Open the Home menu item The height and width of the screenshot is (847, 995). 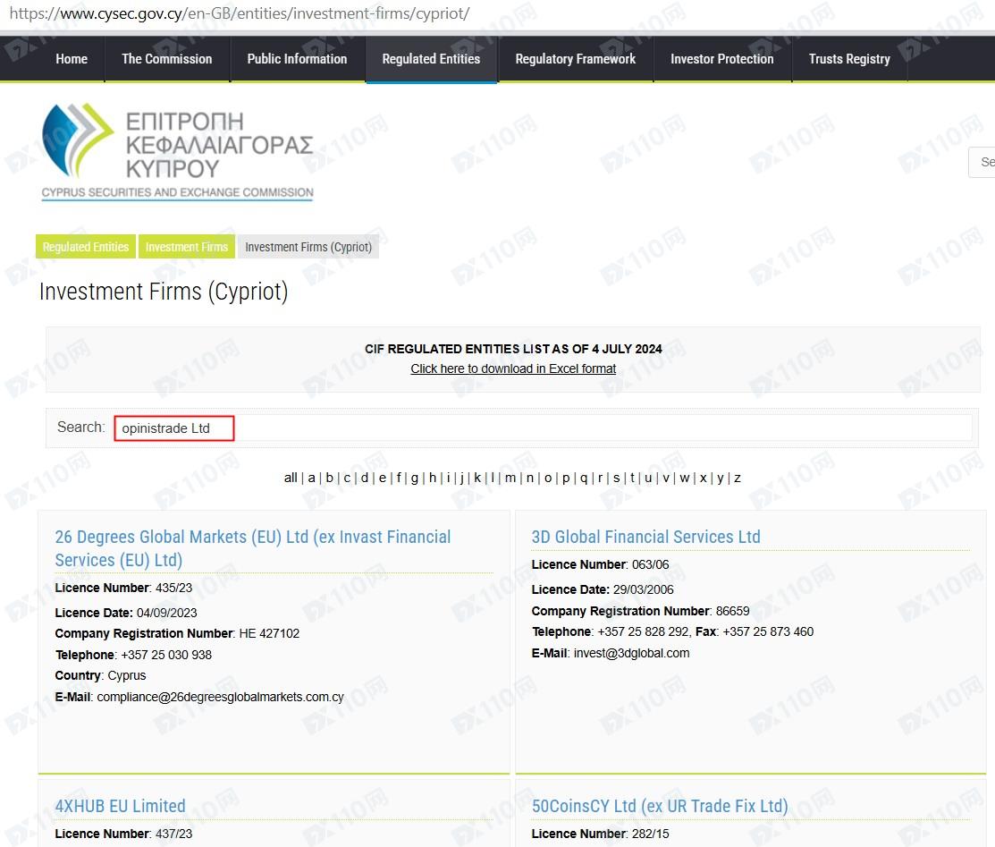72,59
